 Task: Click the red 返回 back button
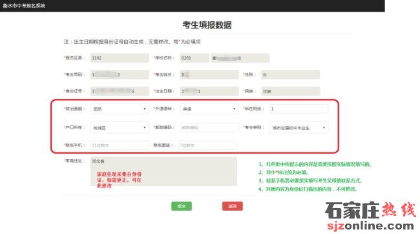coord(233,206)
